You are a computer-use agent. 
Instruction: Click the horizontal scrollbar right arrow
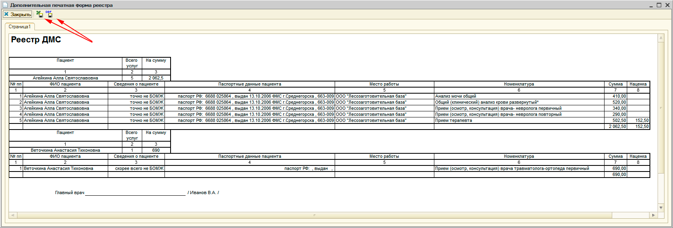coord(653,215)
